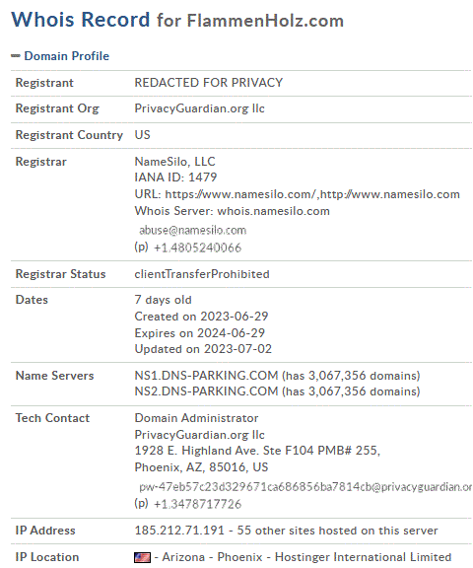Click the FlammenHolz.com domain in title

coord(265,21)
